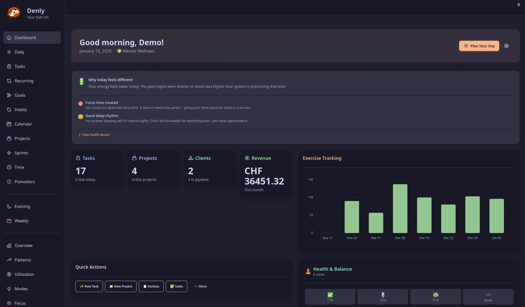The image size is (525, 307).
Task: Click the Denly hedgehog logo
Action: [x=14, y=13]
